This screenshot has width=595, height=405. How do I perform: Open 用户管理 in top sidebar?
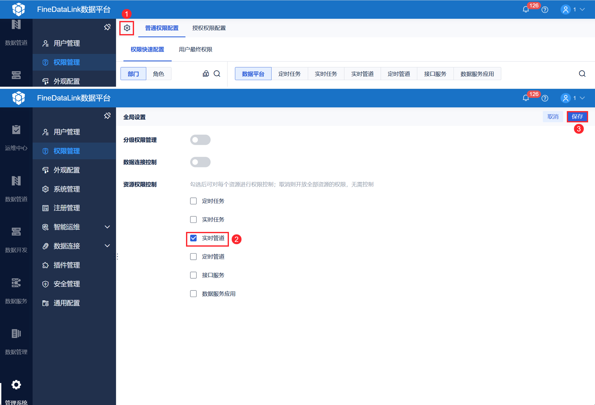[74, 43]
